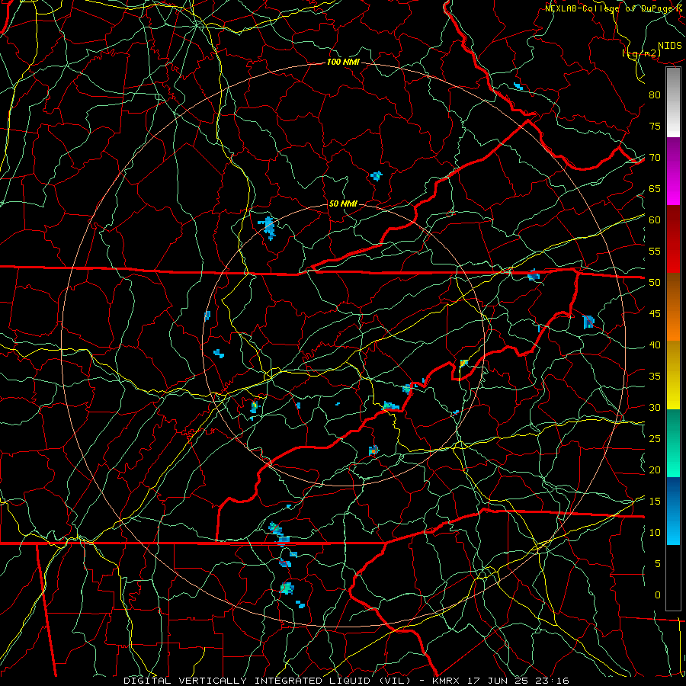This screenshot has width=686, height=686.
Task: Select the 35 value on the VIL scale
Action: (x=655, y=377)
